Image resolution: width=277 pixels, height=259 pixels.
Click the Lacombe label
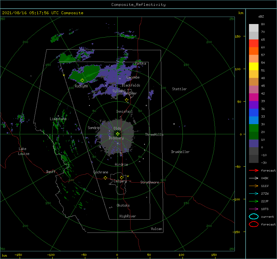pyautogui.click(x=133, y=77)
